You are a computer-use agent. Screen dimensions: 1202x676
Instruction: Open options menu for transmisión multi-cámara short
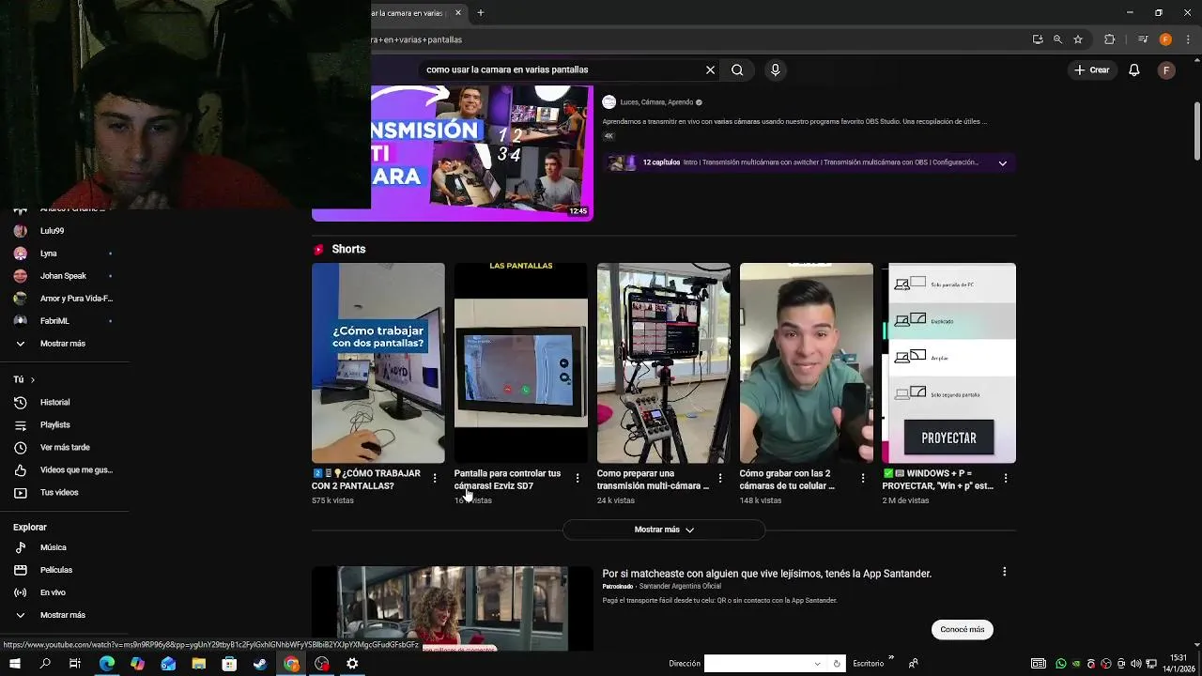[720, 479]
